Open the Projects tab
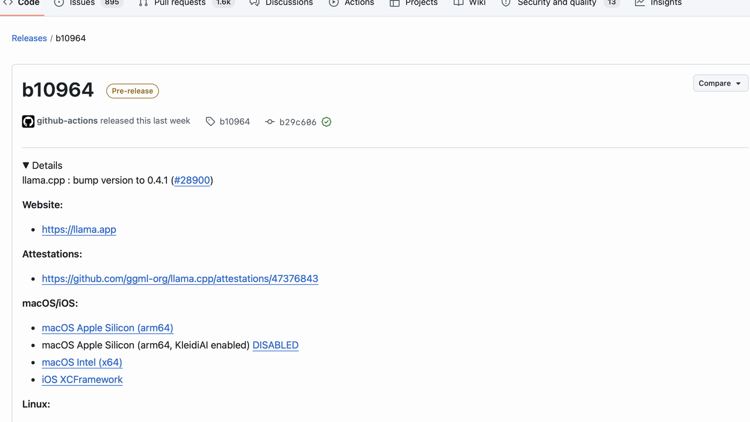 click(x=414, y=3)
